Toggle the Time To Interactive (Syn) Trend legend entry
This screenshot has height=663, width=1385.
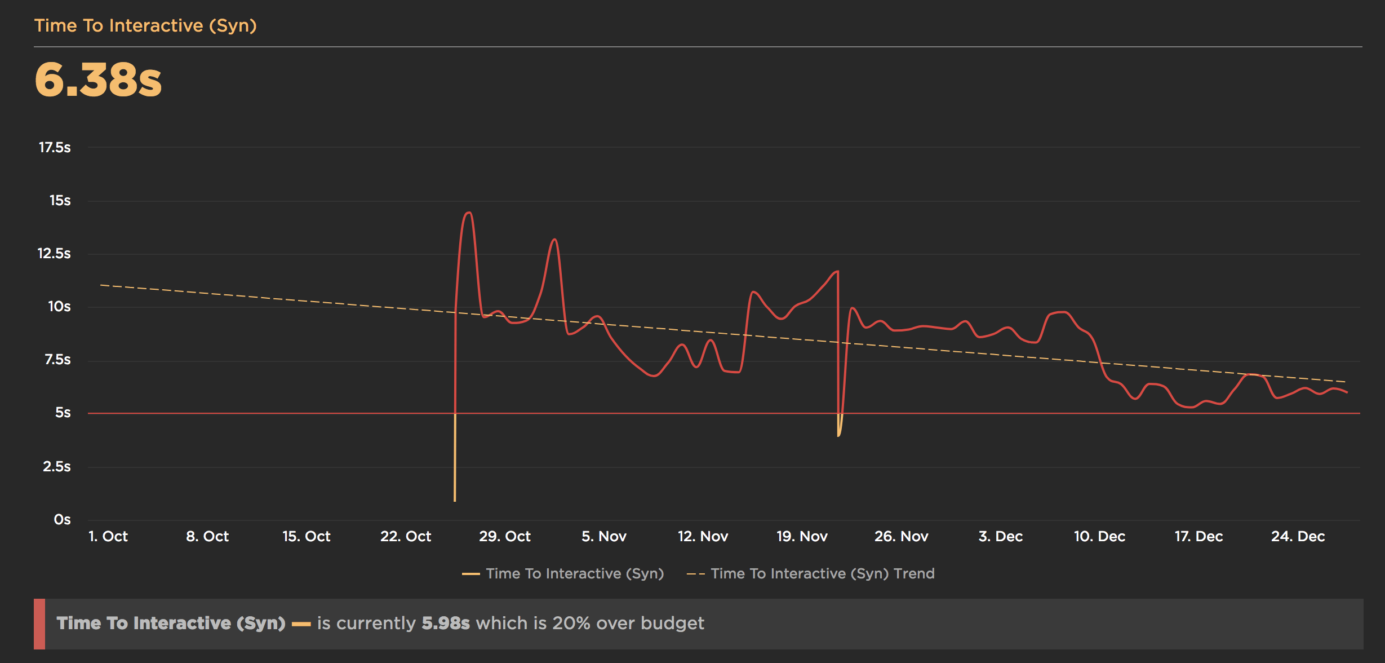point(822,573)
